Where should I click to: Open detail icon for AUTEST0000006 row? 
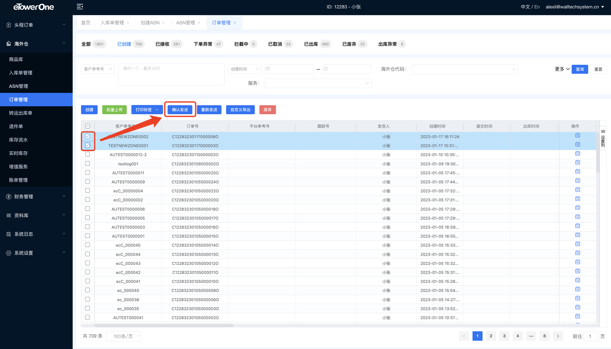click(x=577, y=208)
